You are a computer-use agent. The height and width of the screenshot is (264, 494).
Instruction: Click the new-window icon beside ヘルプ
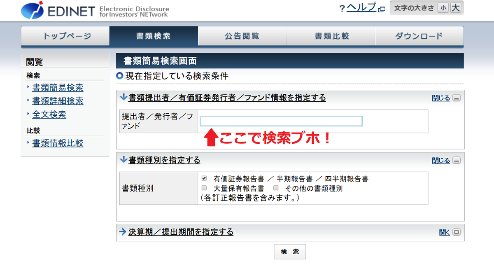[381, 9]
